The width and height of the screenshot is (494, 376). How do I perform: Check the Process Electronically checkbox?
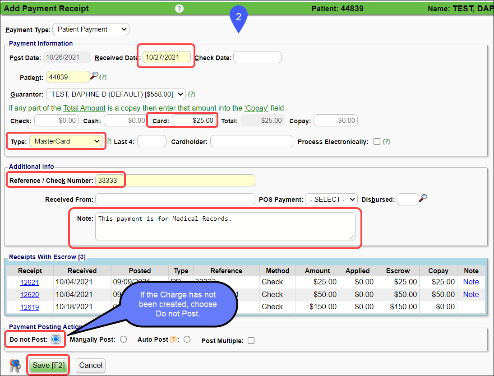click(x=377, y=142)
